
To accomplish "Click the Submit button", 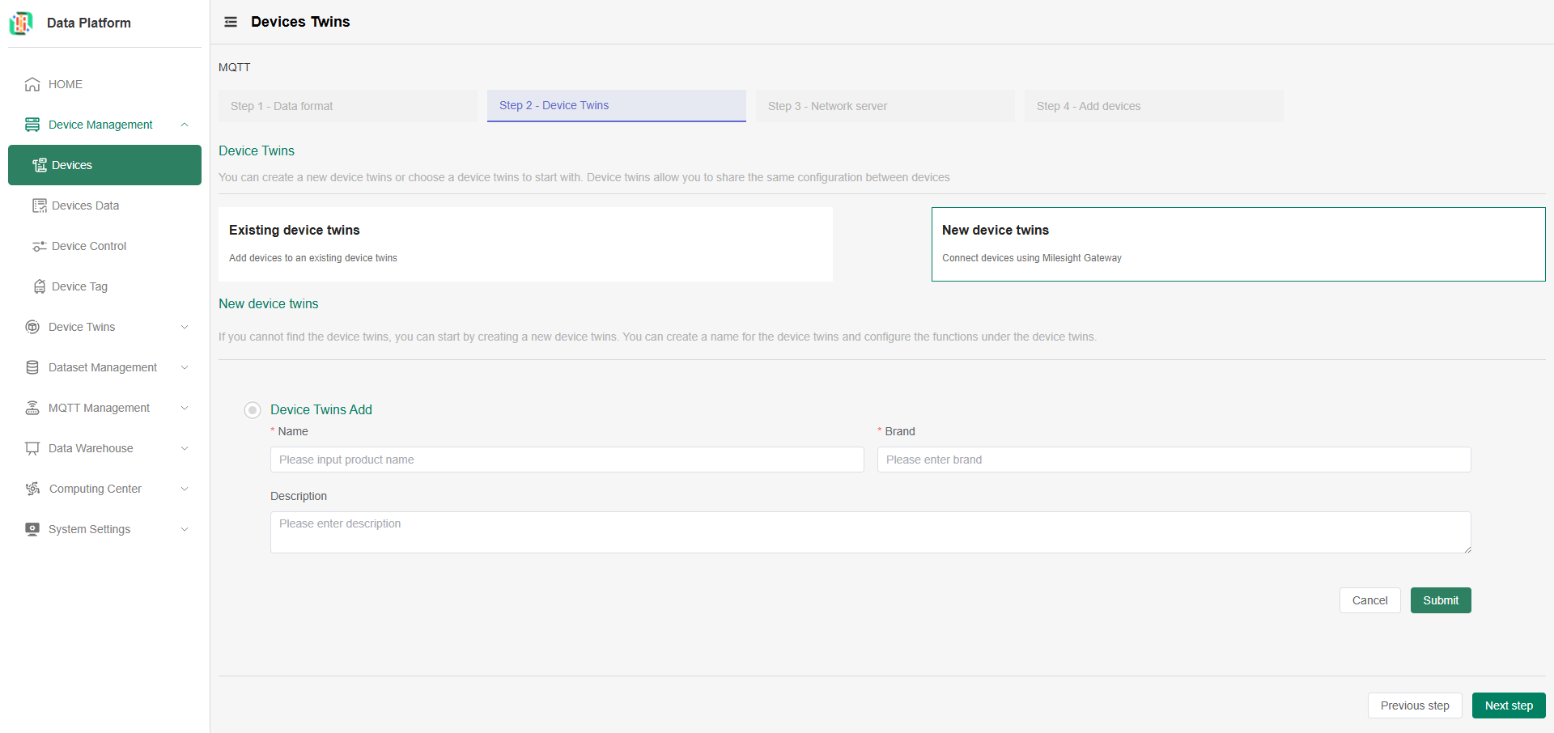I will 1440,600.
